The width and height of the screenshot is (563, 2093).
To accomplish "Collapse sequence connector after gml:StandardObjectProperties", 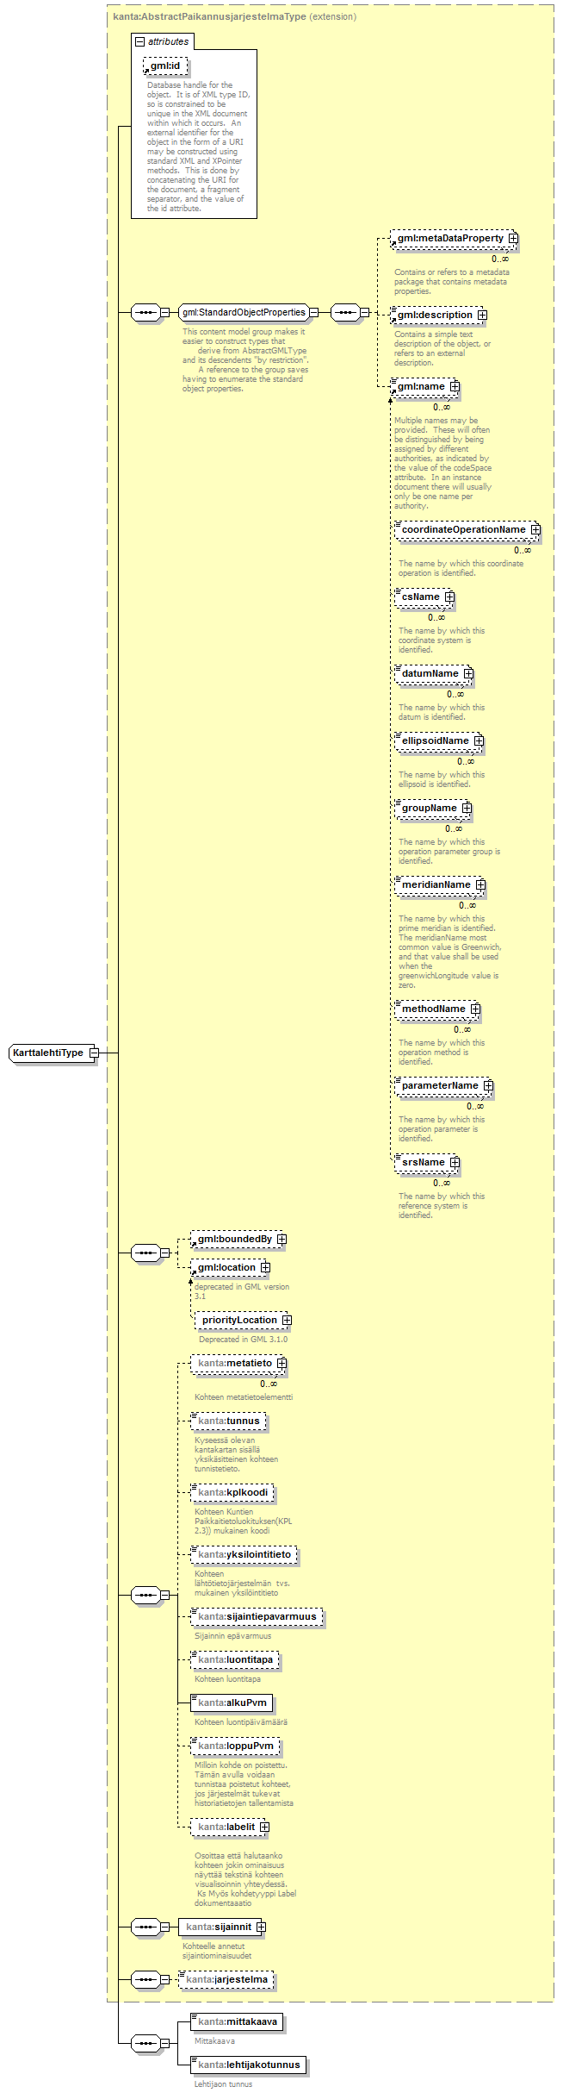I will point(364,312).
